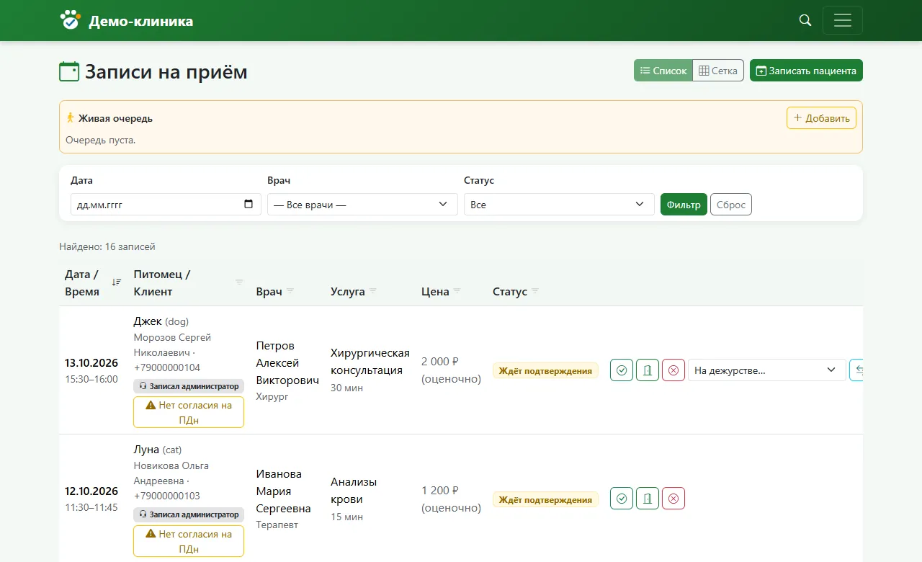Click the pet name Джек

click(148, 321)
